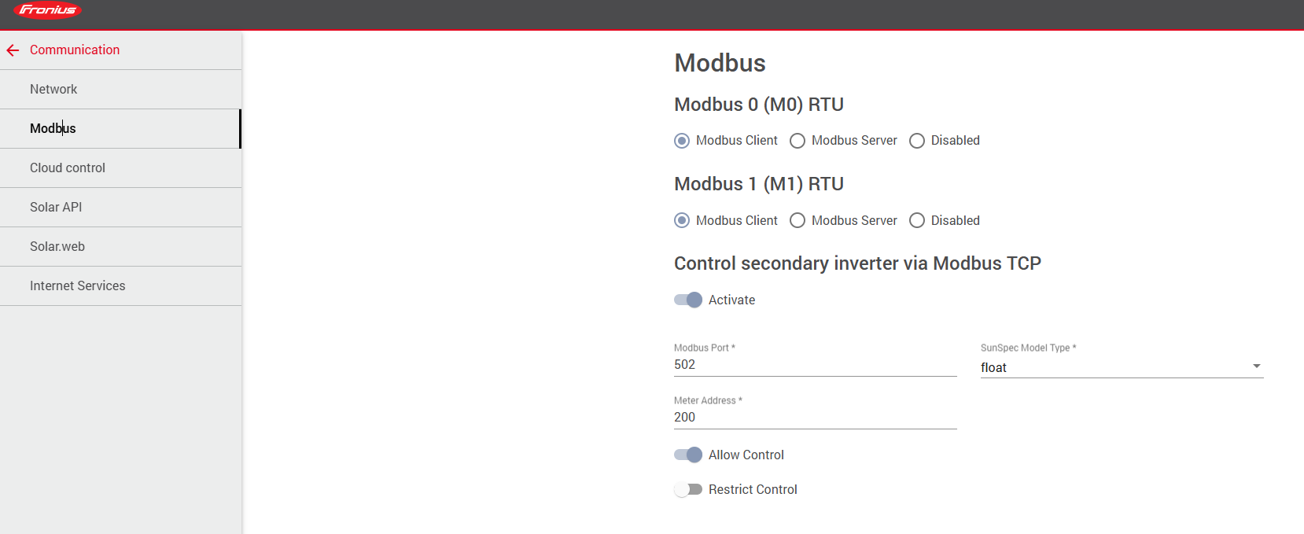Open the SunSpec Model Type dropdown
Screen dimensions: 1304x534
pos(1117,367)
